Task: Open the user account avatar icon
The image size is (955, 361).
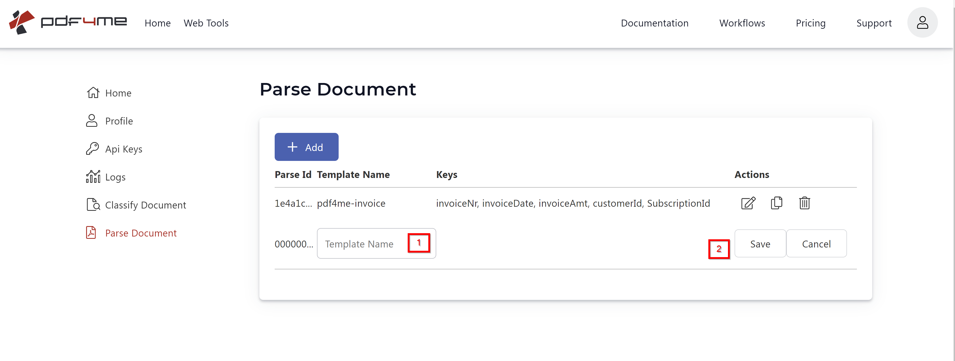Action: point(922,23)
